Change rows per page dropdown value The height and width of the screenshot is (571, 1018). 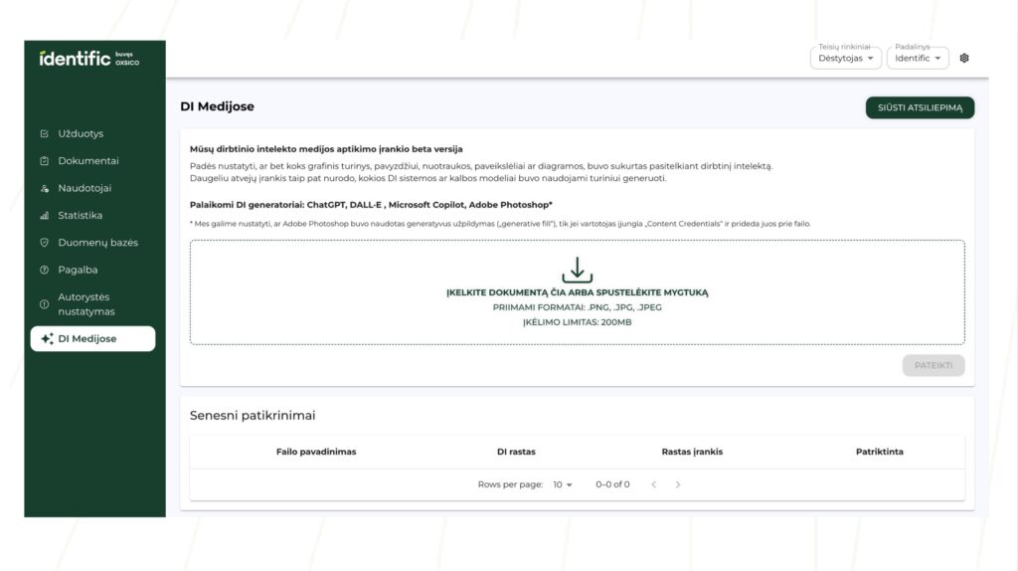pyautogui.click(x=563, y=484)
